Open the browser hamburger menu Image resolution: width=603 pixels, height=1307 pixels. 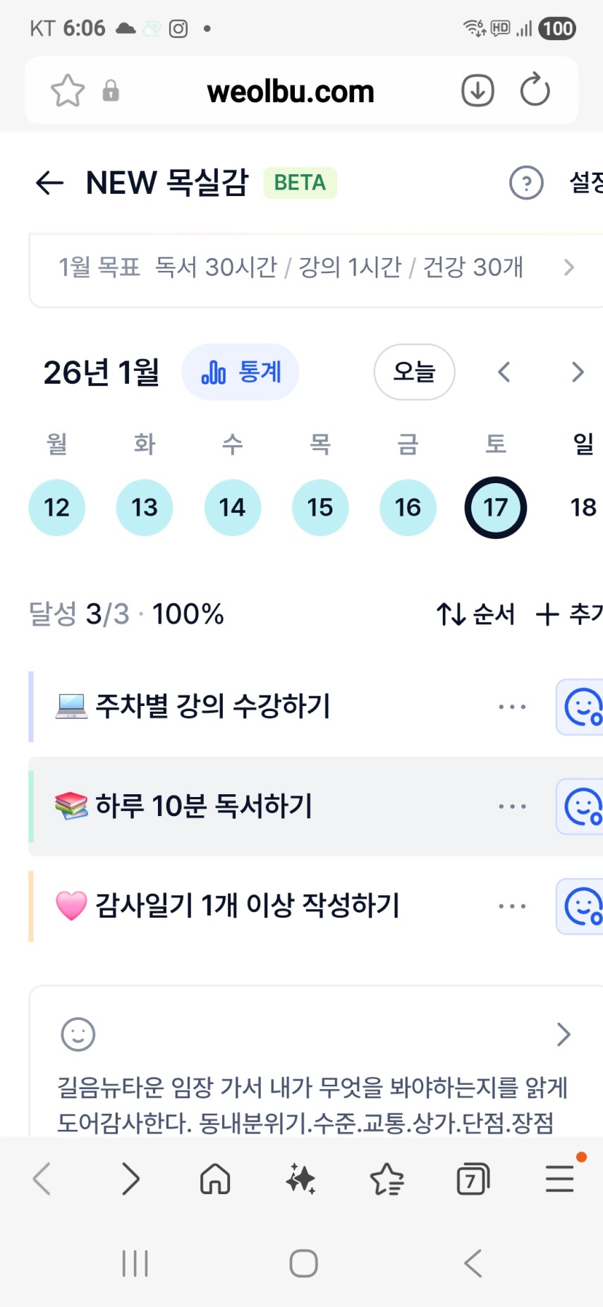[x=559, y=1179]
